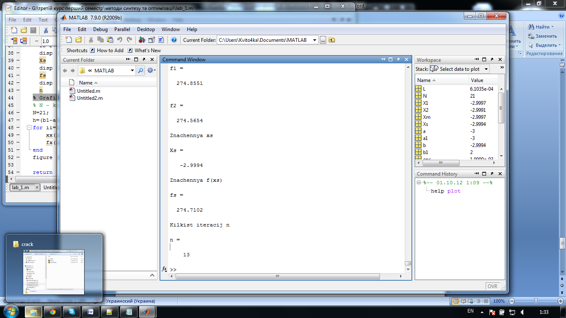Open Desktop menu in MATLAB
The image size is (566, 318).
click(x=146, y=29)
